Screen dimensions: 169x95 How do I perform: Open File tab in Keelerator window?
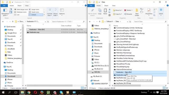(x=4, y=6)
